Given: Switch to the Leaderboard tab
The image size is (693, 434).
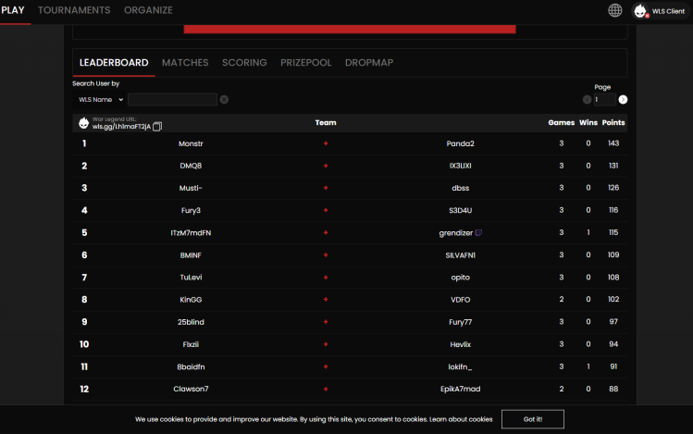Looking at the screenshot, I should coord(114,63).
